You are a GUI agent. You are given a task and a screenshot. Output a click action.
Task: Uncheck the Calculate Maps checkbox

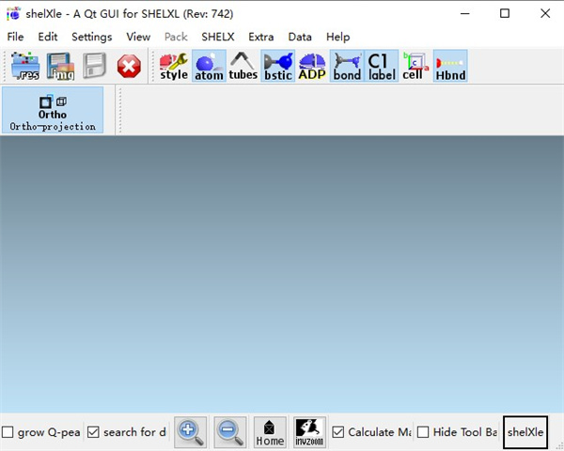coord(337,432)
